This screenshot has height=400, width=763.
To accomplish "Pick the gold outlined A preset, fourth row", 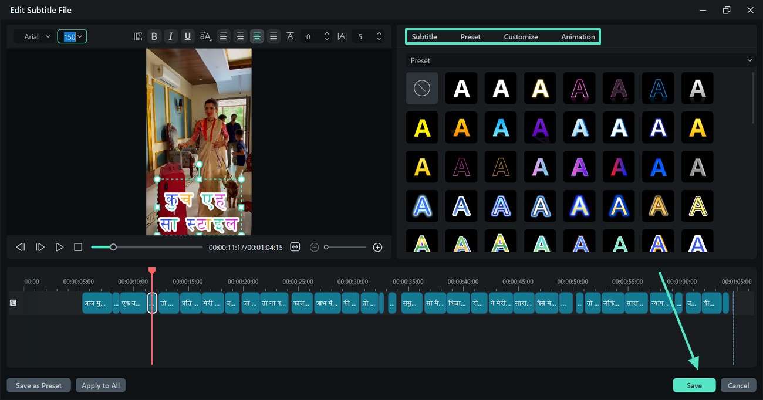I will pos(658,206).
